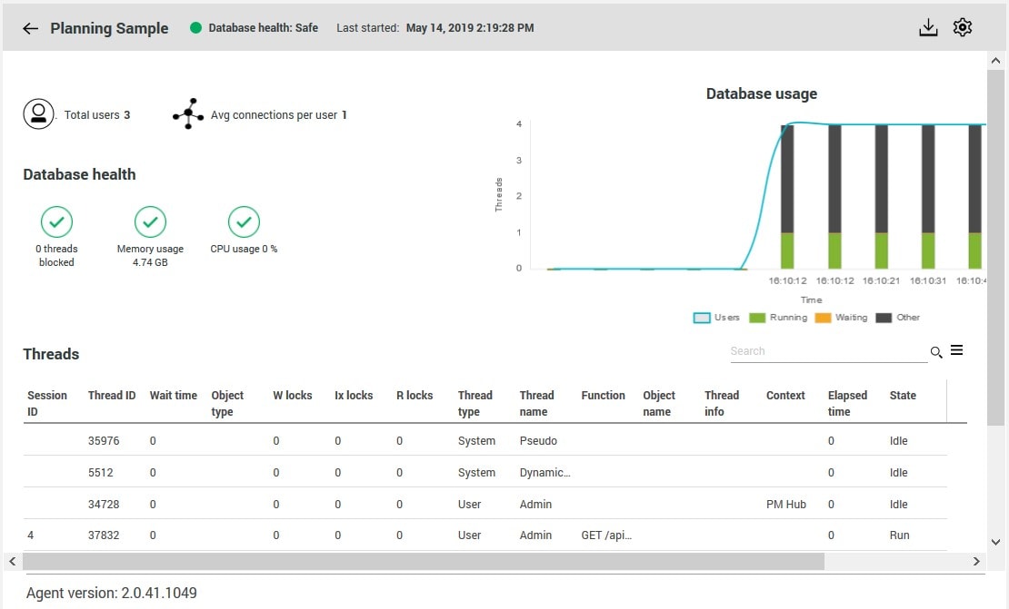Click the horizontal scrollbar thumb
1009x609 pixels.
click(x=424, y=562)
